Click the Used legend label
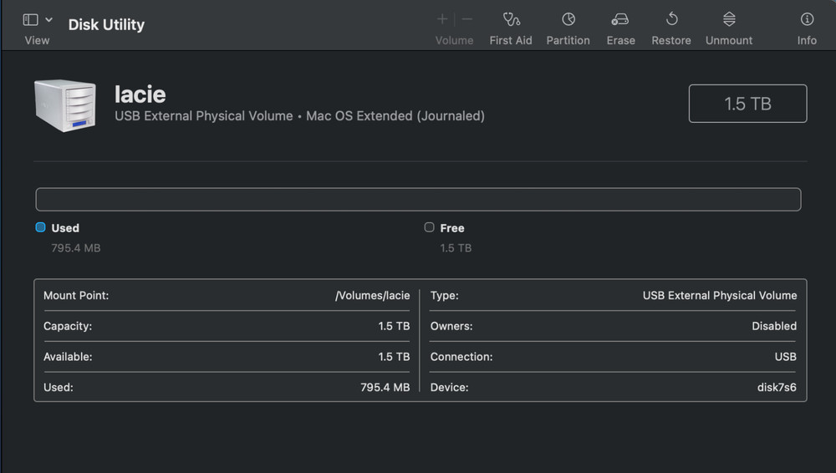Screen dimensions: 836x473 (65, 228)
